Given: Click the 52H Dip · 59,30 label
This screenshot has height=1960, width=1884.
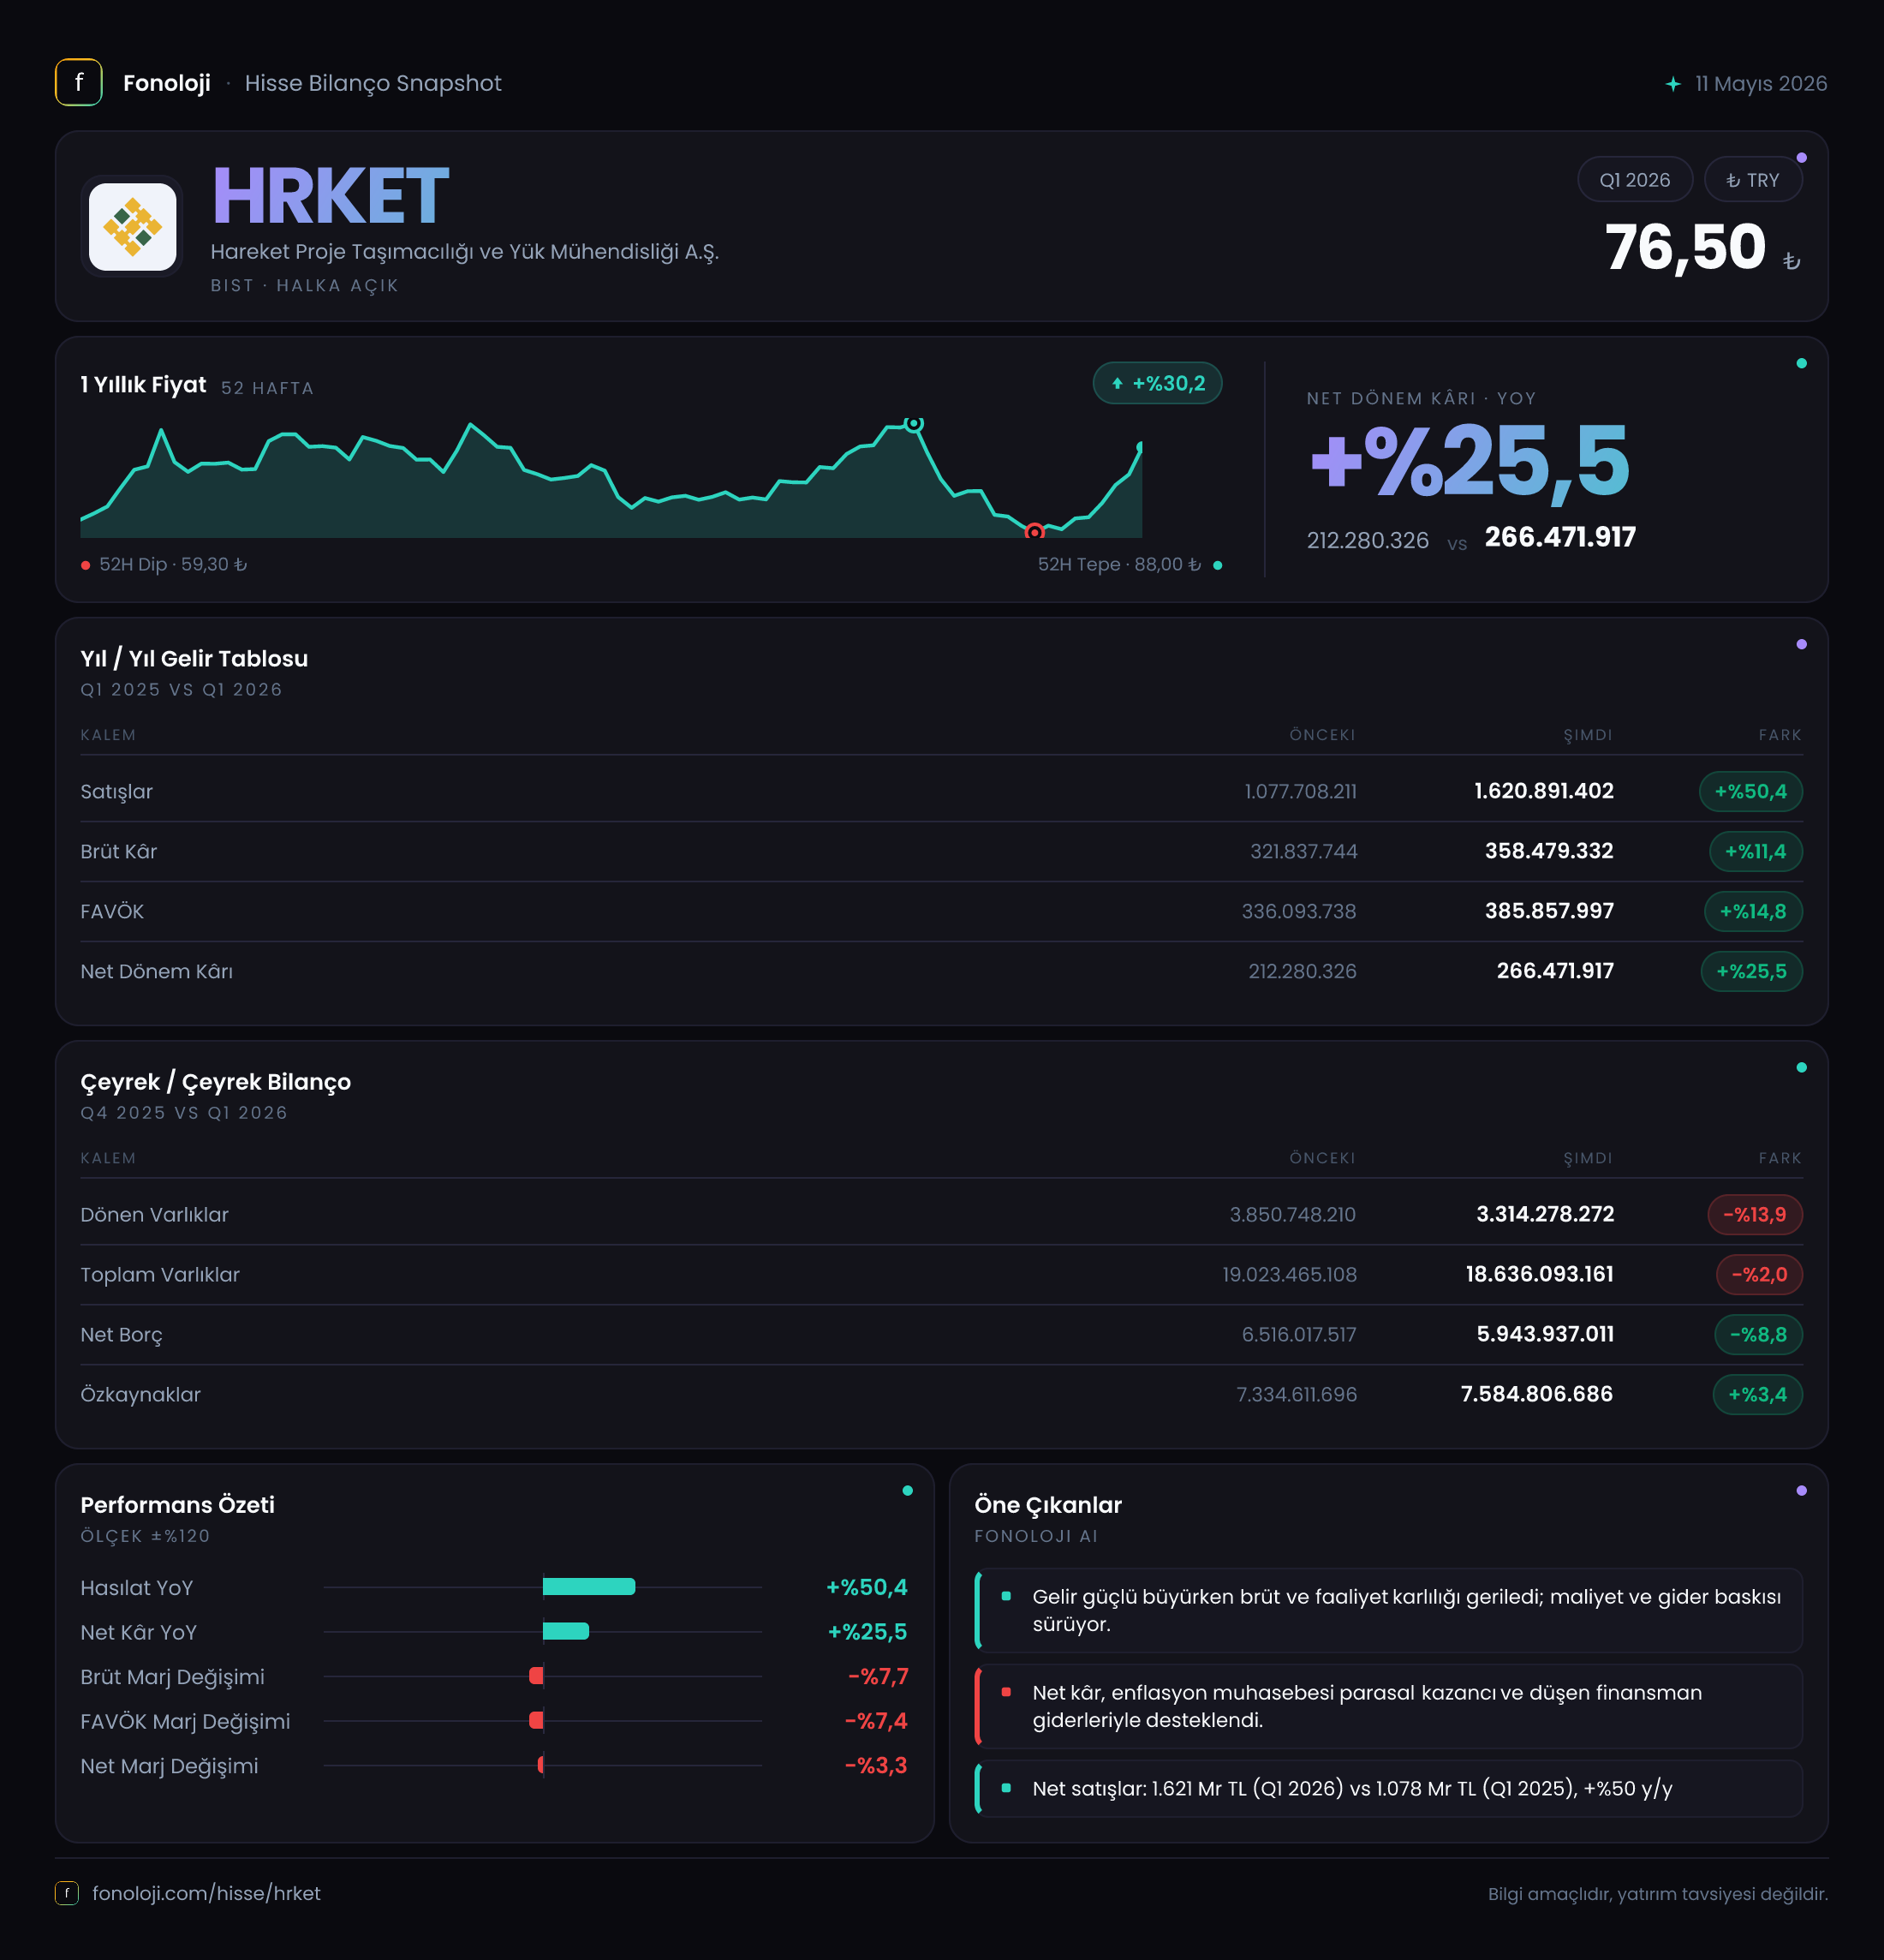Looking at the screenshot, I should (x=173, y=565).
